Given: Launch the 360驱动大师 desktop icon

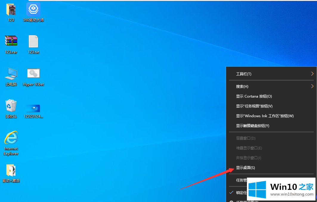Looking at the screenshot, I should pyautogui.click(x=33, y=9).
